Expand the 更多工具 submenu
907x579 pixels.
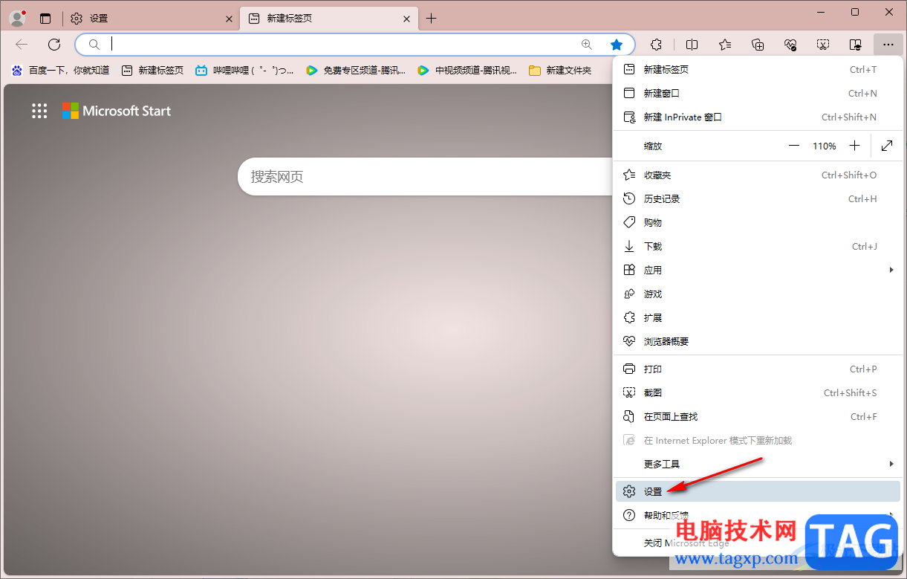click(758, 464)
